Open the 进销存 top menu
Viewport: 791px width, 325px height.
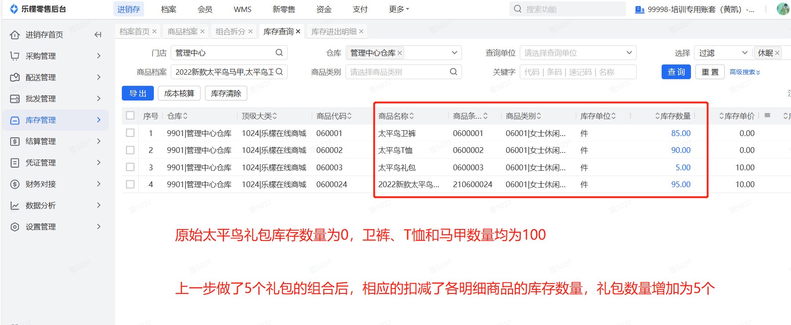coord(128,9)
